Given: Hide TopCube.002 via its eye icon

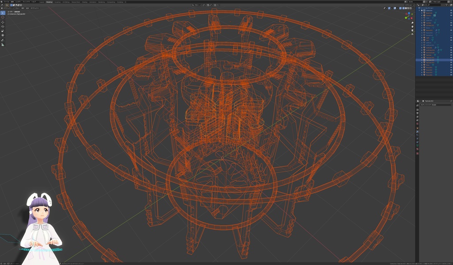Looking at the screenshot, I should click(x=451, y=60).
